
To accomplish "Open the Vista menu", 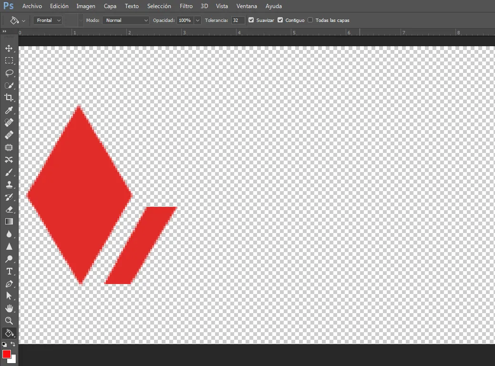I will 222,6.
